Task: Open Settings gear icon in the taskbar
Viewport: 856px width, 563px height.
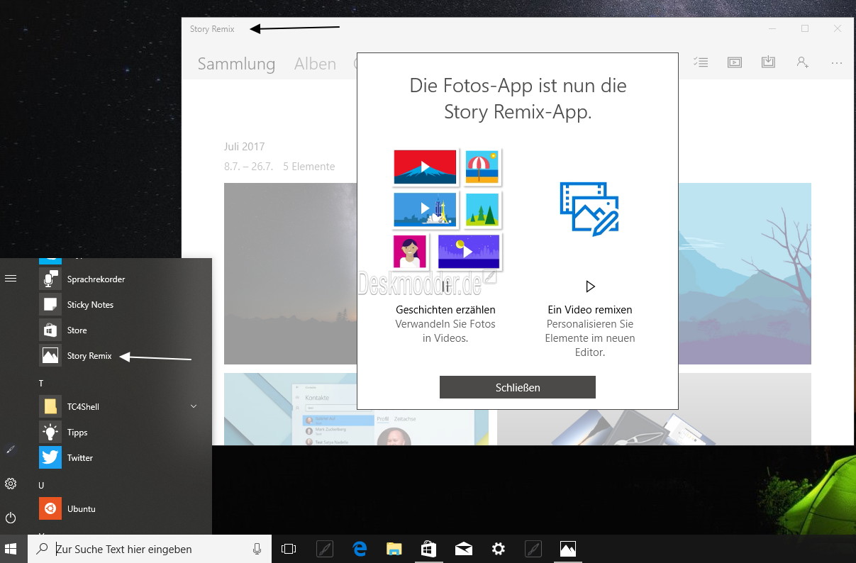Action: (x=499, y=549)
